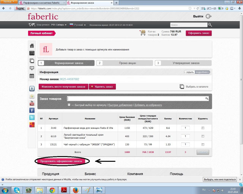
Task: Click quantity field for item 6110
Action: (x=185, y=136)
